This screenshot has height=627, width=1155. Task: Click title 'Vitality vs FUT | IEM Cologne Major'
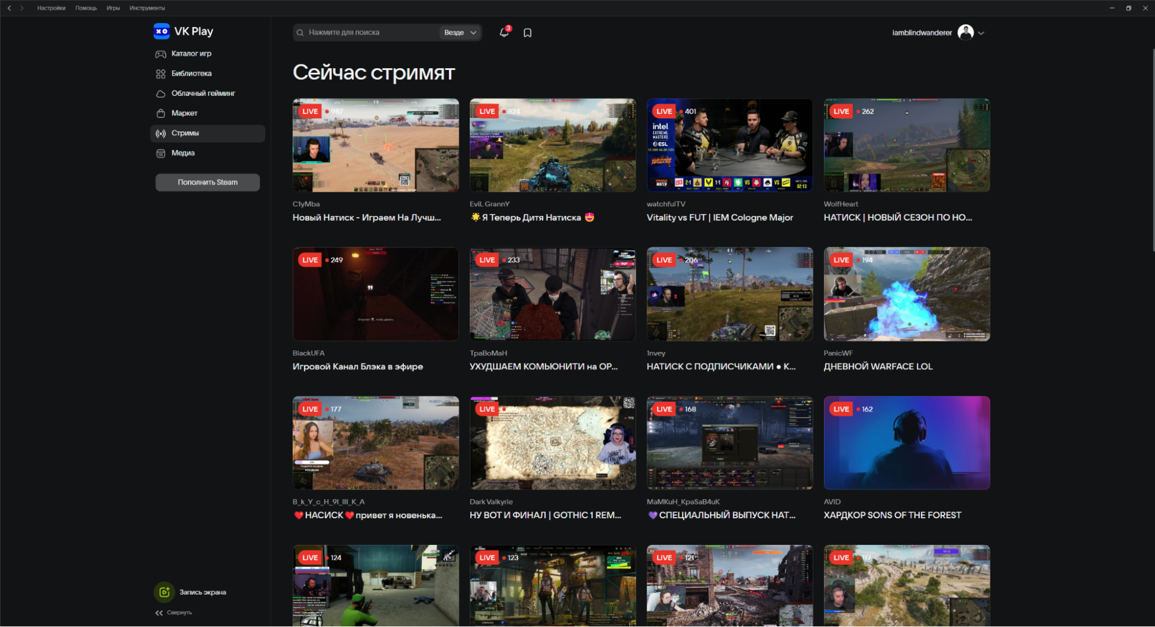[x=720, y=218]
